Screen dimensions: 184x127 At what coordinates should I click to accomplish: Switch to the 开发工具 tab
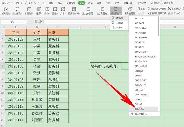[128, 3]
